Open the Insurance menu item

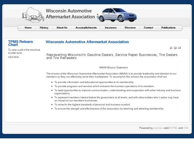(111, 28)
